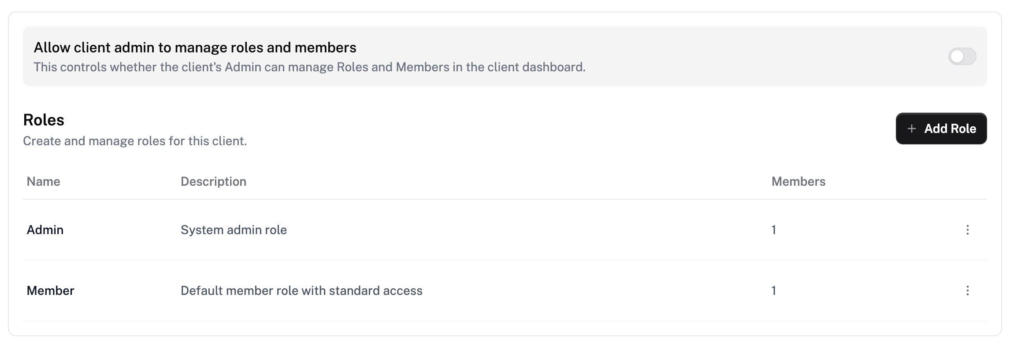Image resolution: width=1010 pixels, height=353 pixels.
Task: Click the Description column header
Action: point(213,181)
